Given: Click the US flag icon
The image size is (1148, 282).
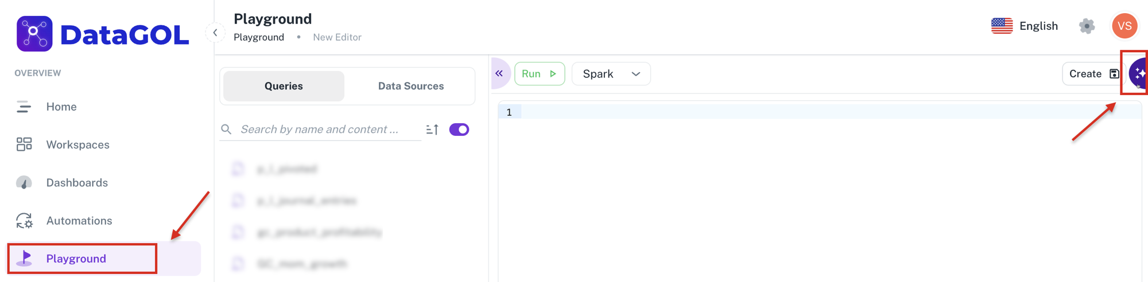Looking at the screenshot, I should (x=1002, y=26).
